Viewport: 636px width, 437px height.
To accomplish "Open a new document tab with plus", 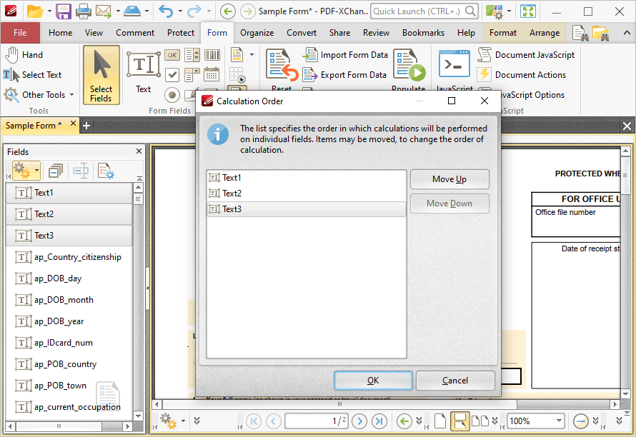I will (x=86, y=126).
